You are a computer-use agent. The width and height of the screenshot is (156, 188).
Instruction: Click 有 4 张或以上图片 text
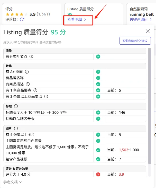pyautogui.click(x=20, y=135)
